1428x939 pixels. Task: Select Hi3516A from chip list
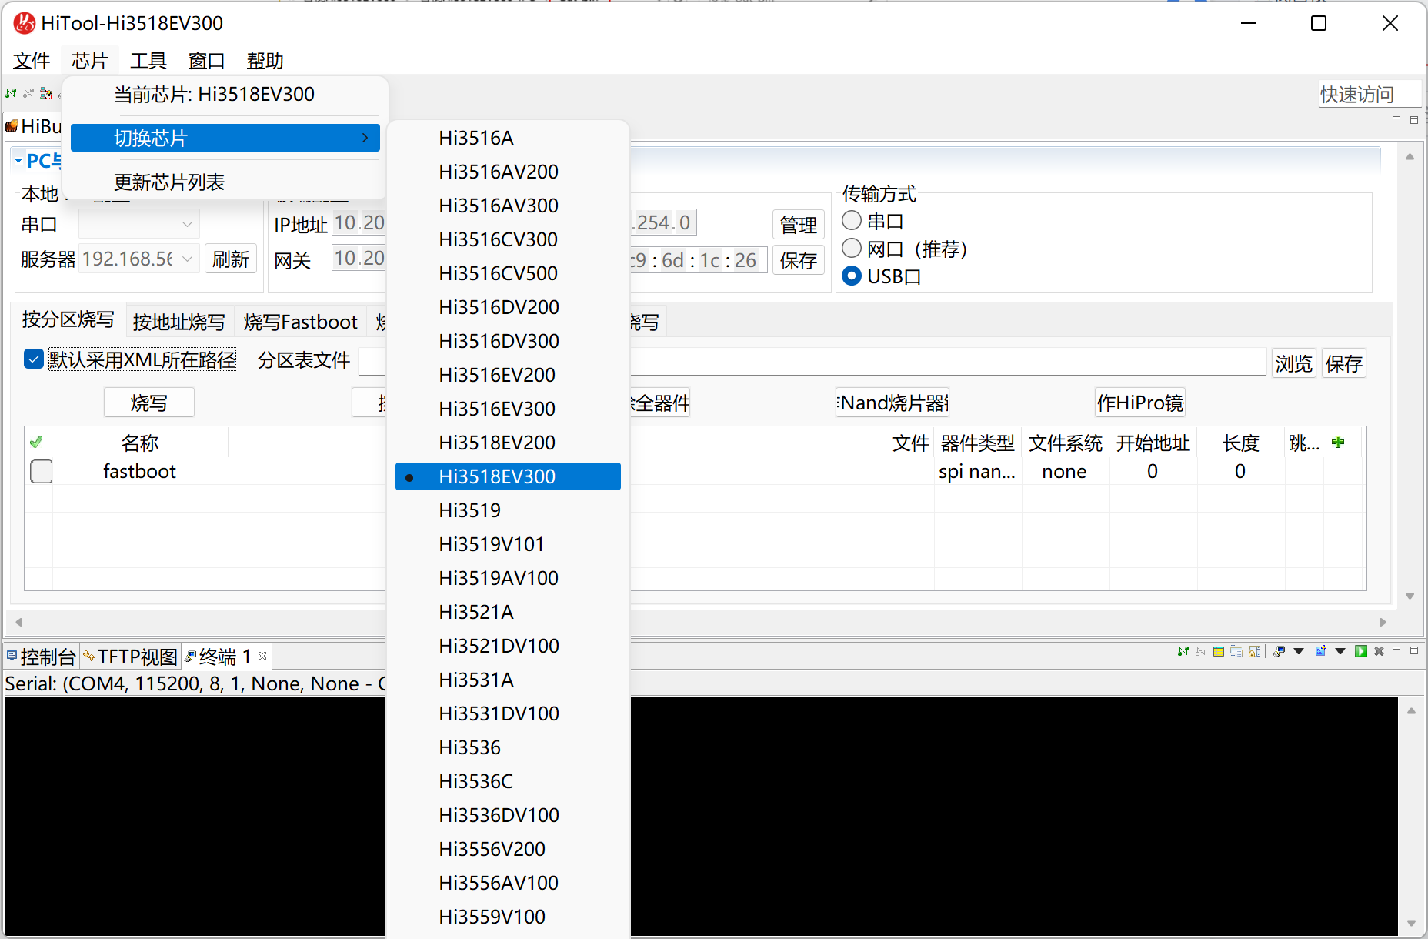[508, 138]
